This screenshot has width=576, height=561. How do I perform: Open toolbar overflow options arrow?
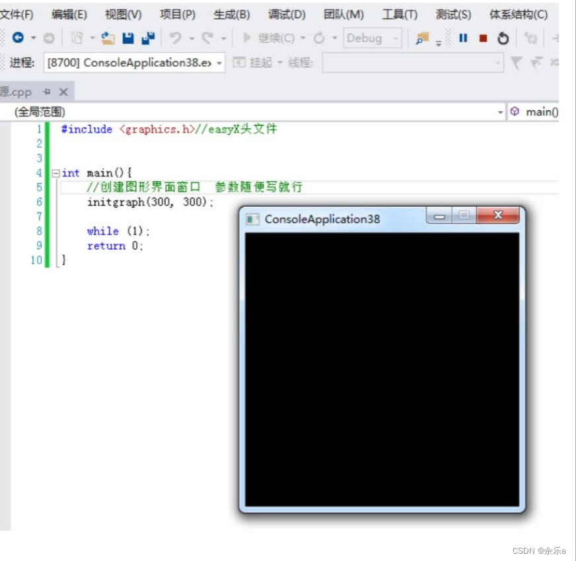tap(438, 42)
